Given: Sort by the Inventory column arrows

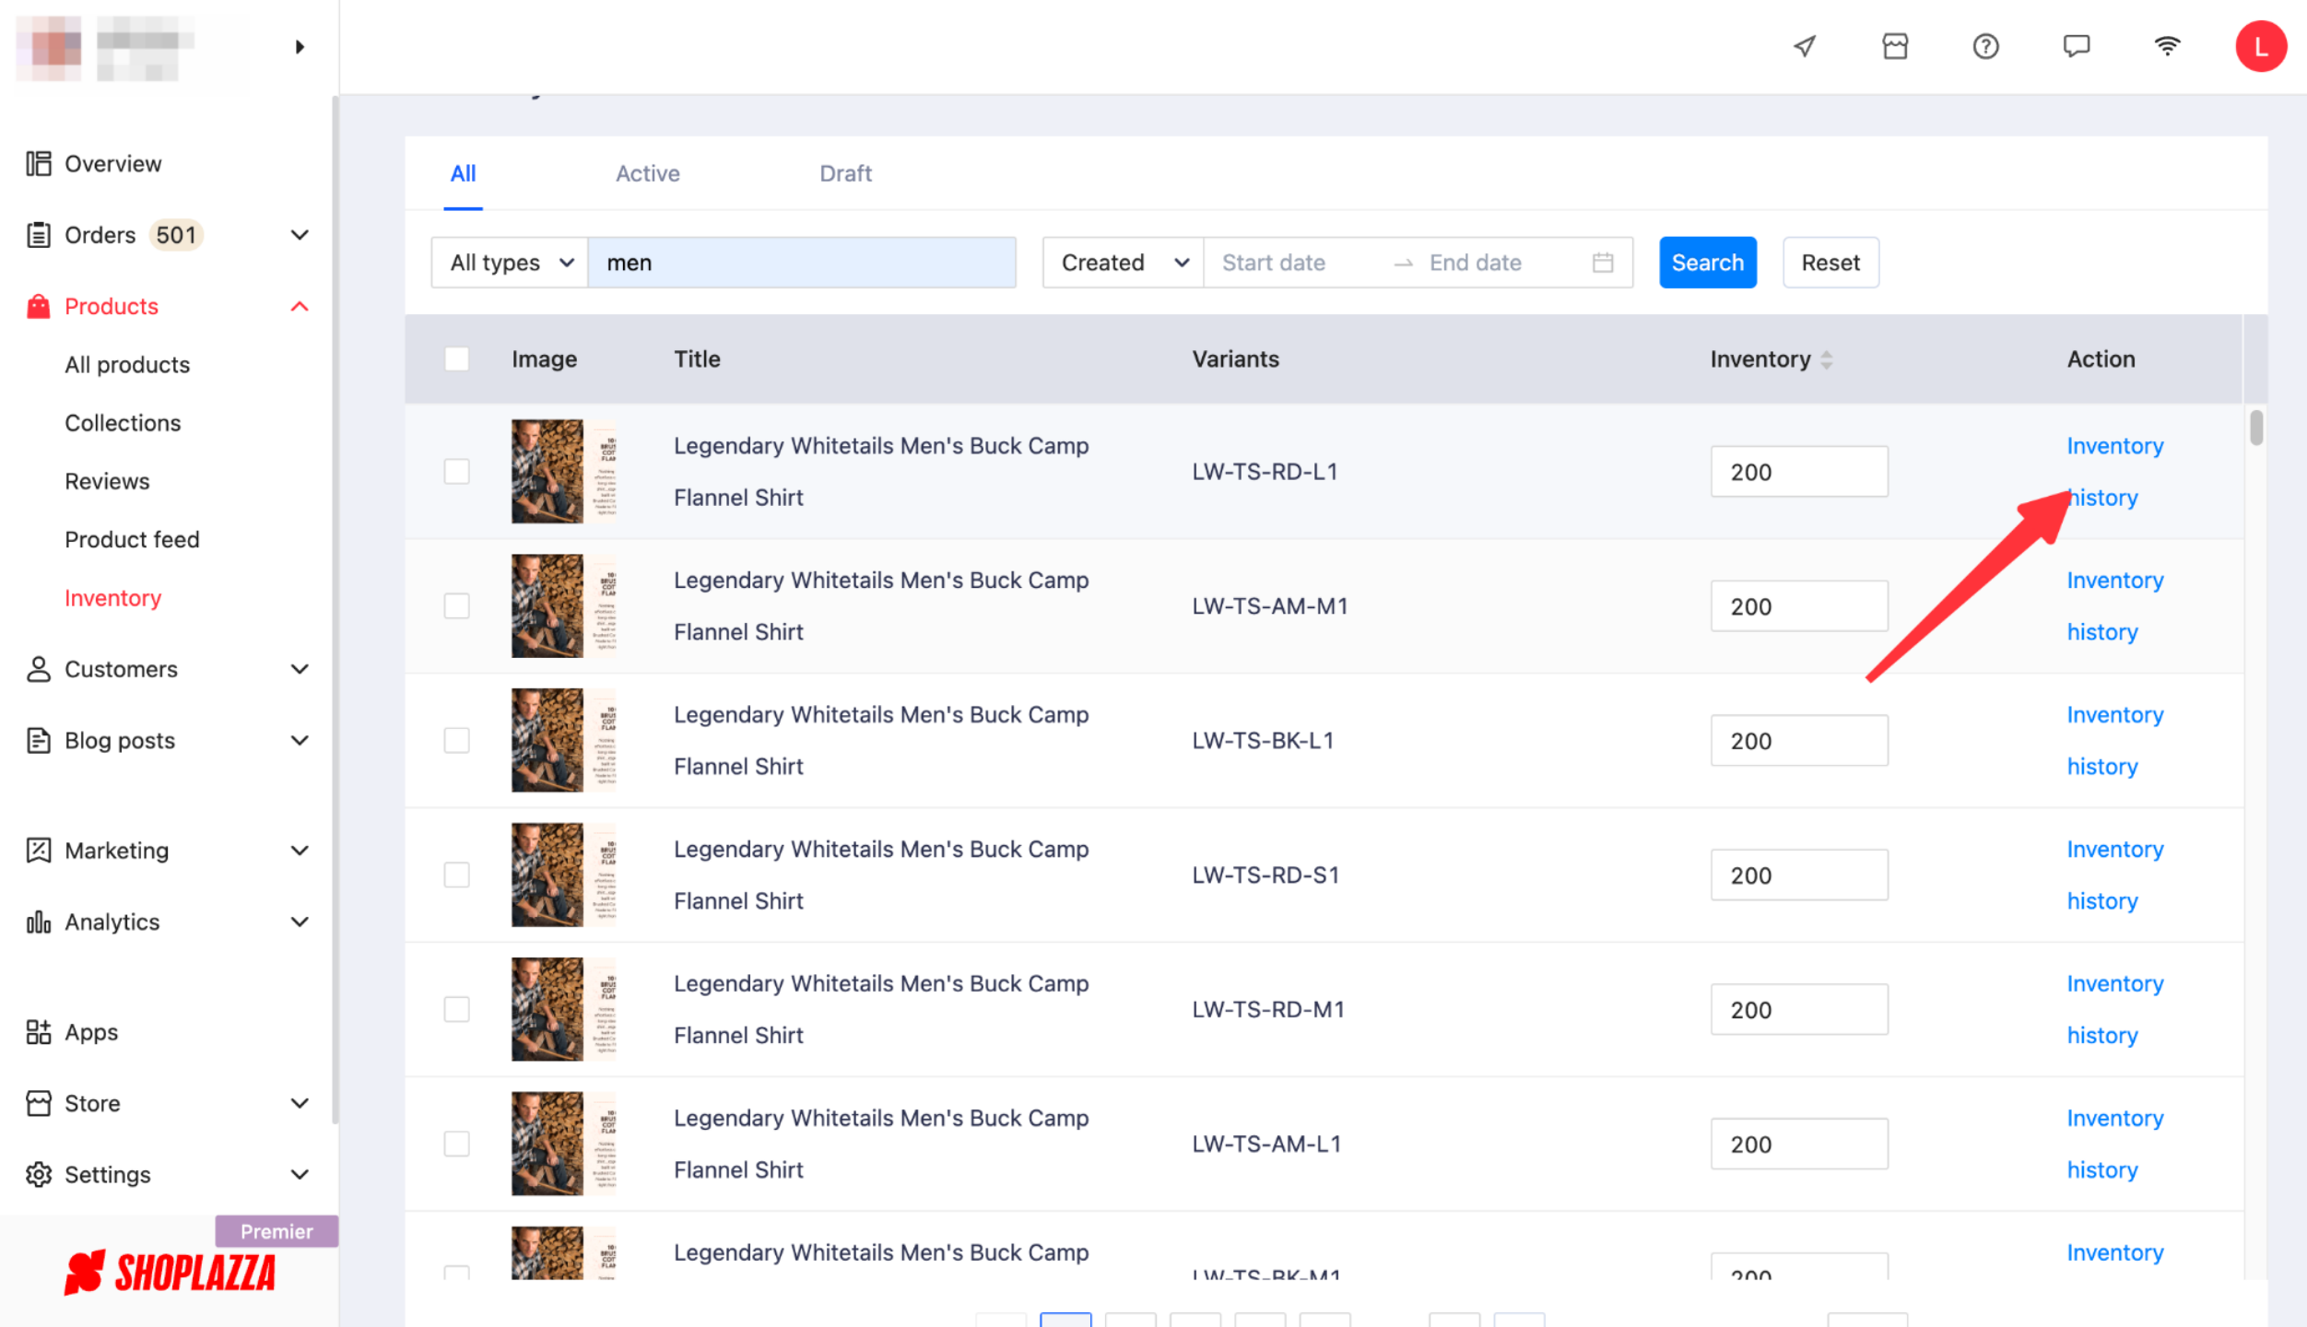Looking at the screenshot, I should 1826,359.
